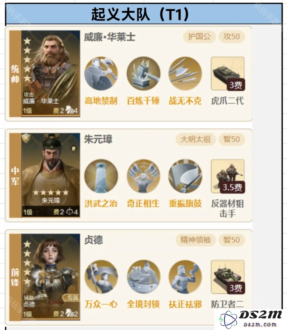
Task: Click the 大明太祖 title tag
Action: pyautogui.click(x=195, y=139)
